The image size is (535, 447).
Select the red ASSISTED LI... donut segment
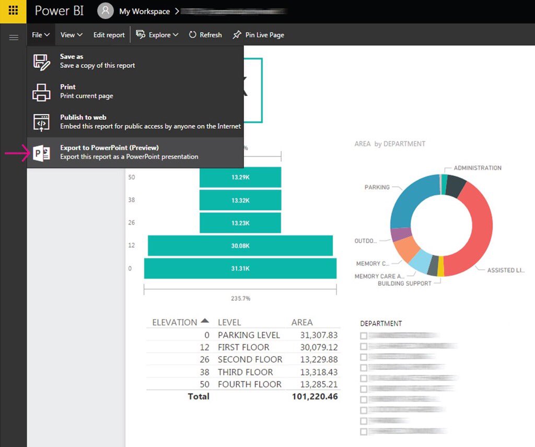point(481,228)
